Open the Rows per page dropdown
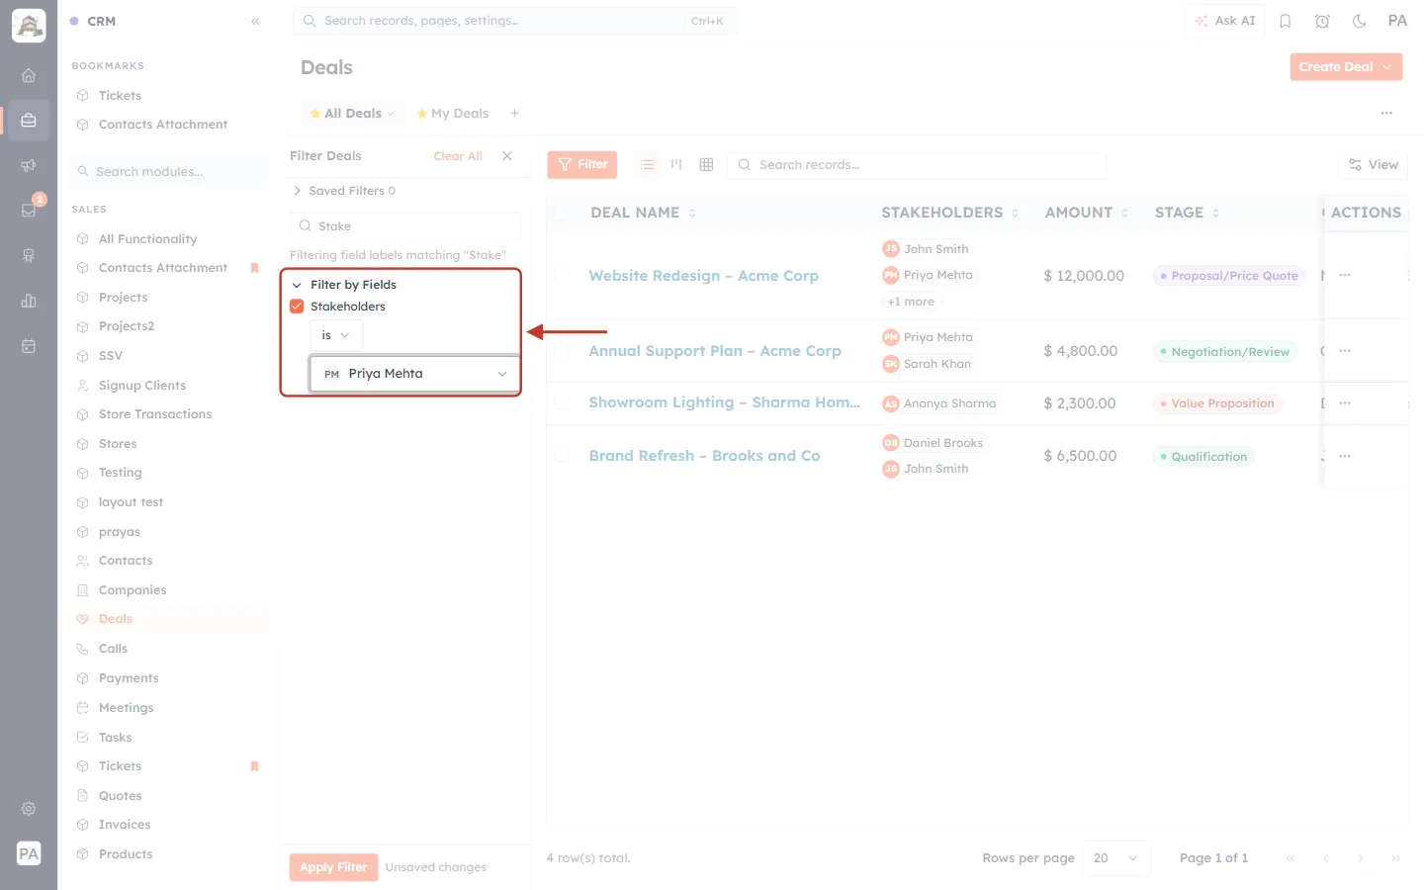Viewport: 1424px width, 890px height. pos(1116,858)
